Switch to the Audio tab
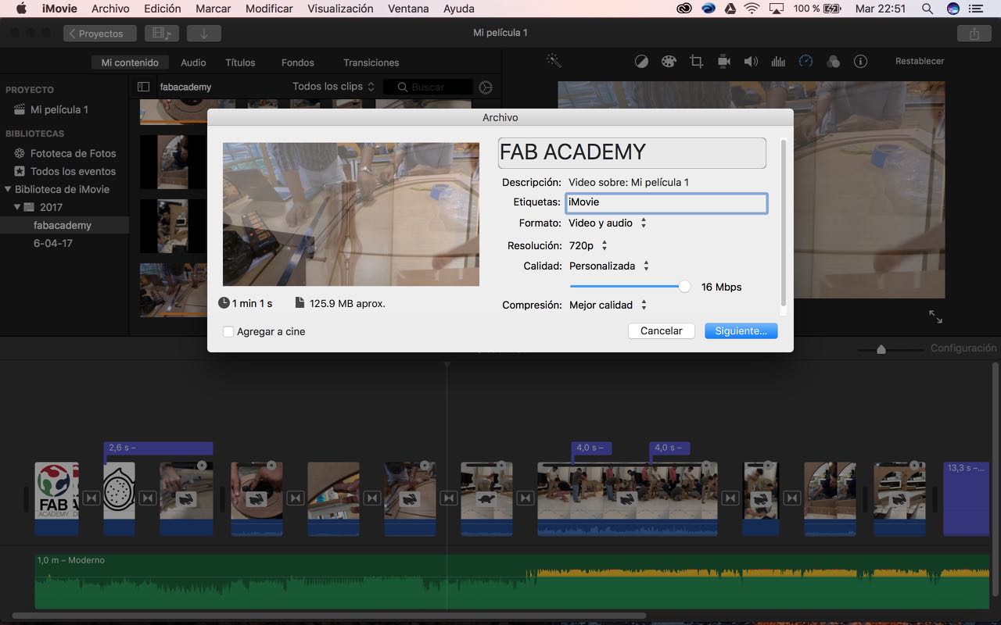 coord(193,62)
